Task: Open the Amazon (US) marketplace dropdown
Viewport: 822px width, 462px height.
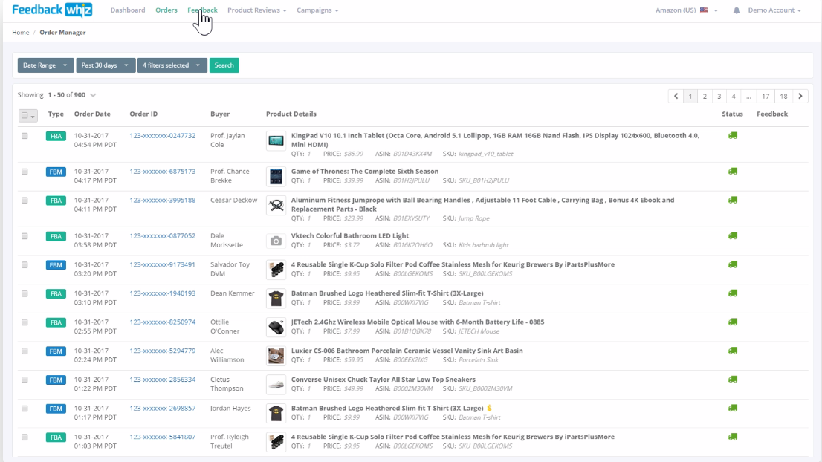Action: click(686, 10)
